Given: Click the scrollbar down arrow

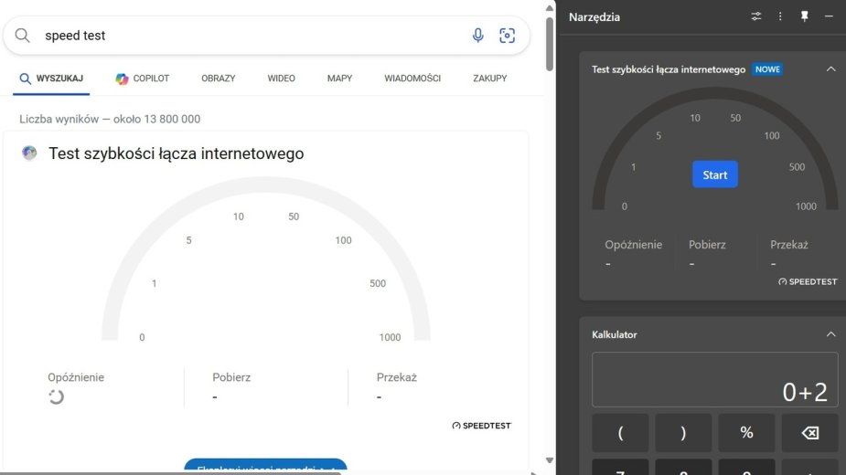Looking at the screenshot, I should tap(550, 460).
